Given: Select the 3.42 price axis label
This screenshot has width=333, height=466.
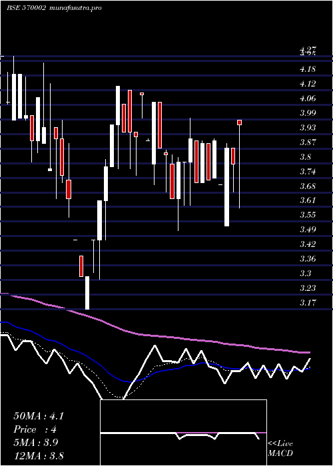Looking at the screenshot, I should 308,244.
